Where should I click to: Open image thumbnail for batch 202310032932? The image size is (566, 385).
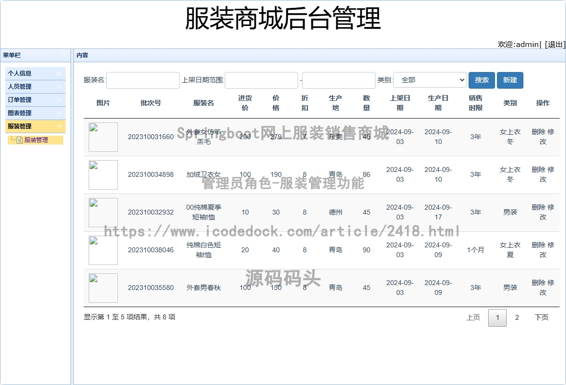click(x=103, y=213)
